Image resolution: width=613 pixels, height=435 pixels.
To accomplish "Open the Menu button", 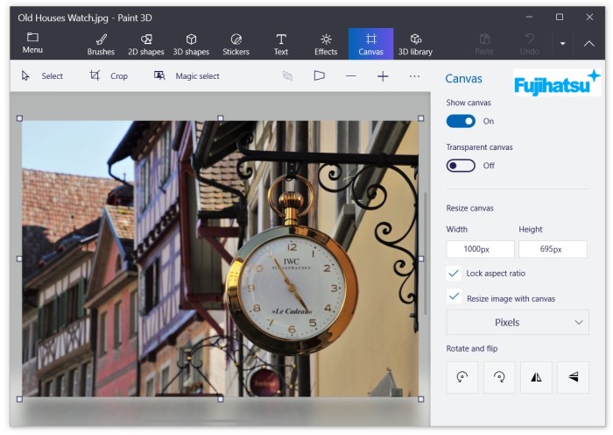I will pyautogui.click(x=32, y=43).
